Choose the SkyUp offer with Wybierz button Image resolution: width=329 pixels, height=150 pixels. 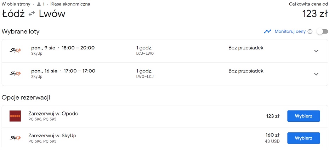(304, 138)
